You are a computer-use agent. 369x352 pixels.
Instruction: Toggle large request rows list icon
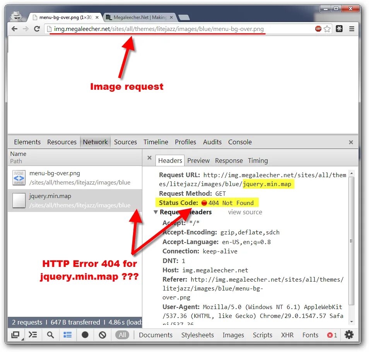(x=68, y=335)
